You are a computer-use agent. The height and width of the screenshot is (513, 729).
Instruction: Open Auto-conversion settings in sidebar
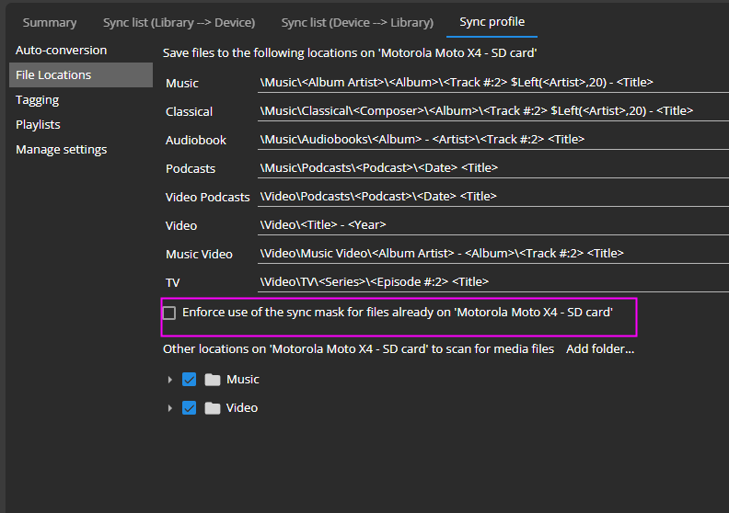(x=61, y=50)
